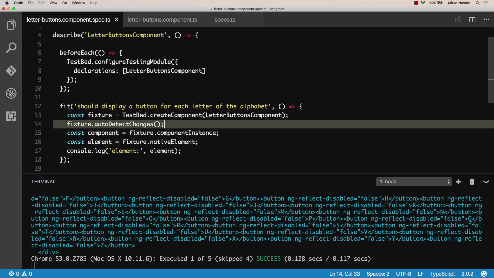494x278 pixels.
Task: Open the editor more actions menu
Action: (x=486, y=19)
